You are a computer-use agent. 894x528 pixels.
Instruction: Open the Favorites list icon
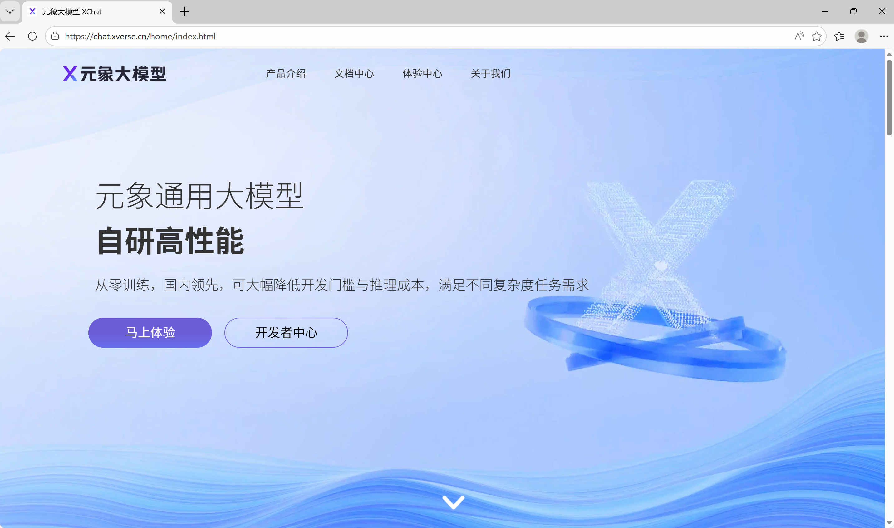coord(839,36)
